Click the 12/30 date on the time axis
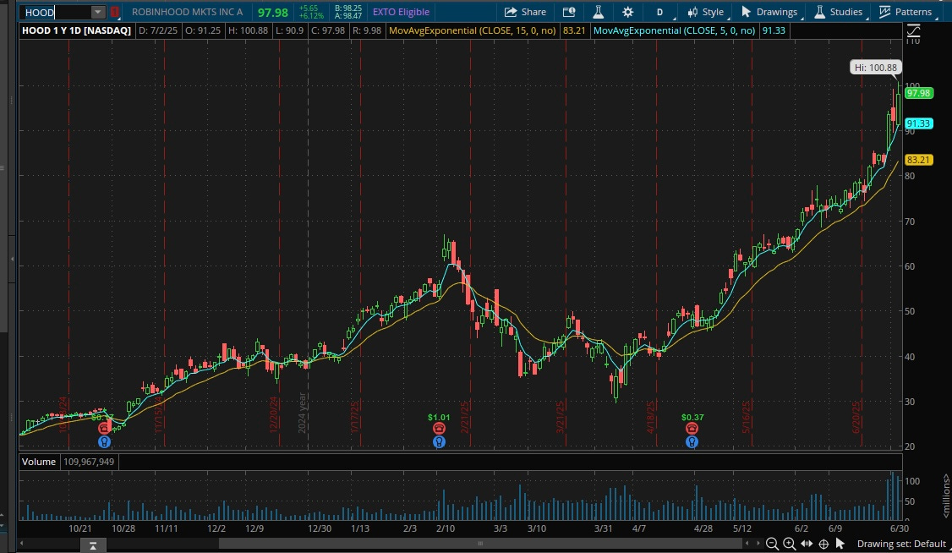Image resolution: width=952 pixels, height=553 pixels. (320, 528)
